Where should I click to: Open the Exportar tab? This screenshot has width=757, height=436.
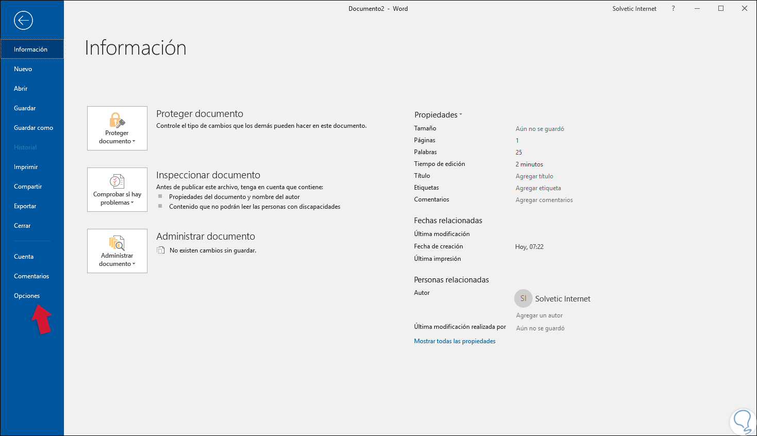coord(32,206)
